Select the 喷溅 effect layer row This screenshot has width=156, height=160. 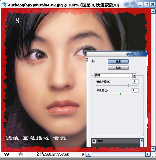(x=116, y=141)
